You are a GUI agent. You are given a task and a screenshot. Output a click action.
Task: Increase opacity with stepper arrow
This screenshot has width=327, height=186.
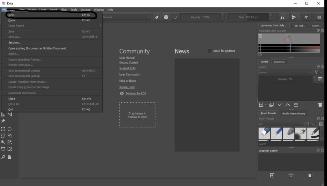coord(222,15)
